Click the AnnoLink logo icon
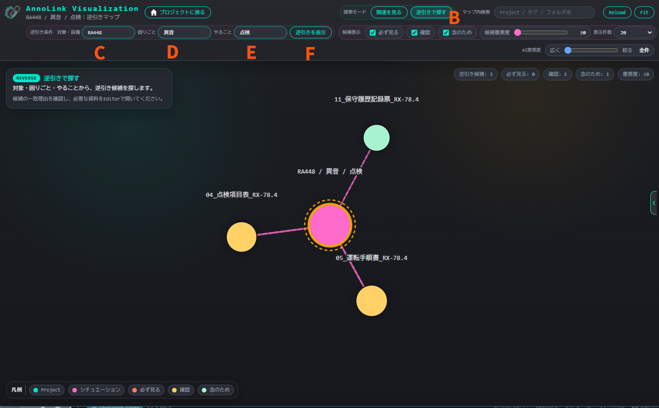Viewport: 659px width, 408px height. coord(12,12)
